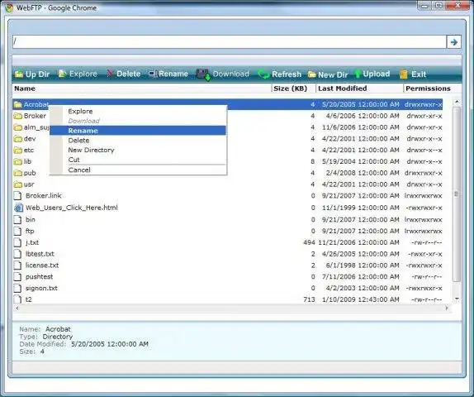Choose New Directory from the context menu
This screenshot has width=474, height=397.
pyautogui.click(x=138, y=150)
